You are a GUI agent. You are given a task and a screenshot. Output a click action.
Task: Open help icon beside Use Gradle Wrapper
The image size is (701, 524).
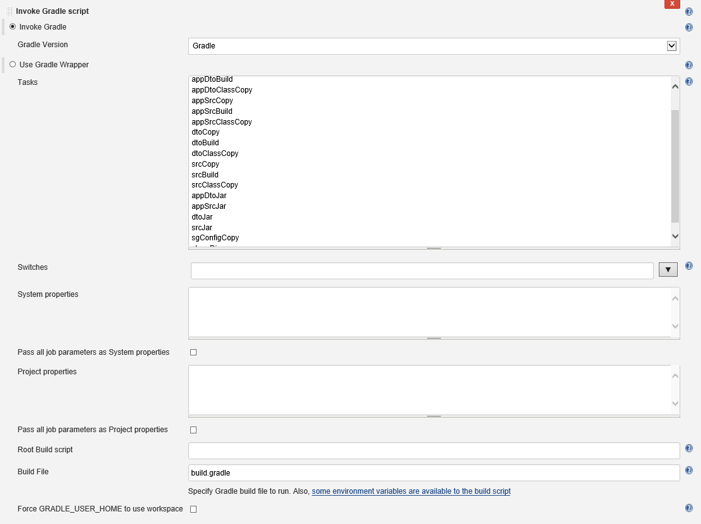(689, 65)
